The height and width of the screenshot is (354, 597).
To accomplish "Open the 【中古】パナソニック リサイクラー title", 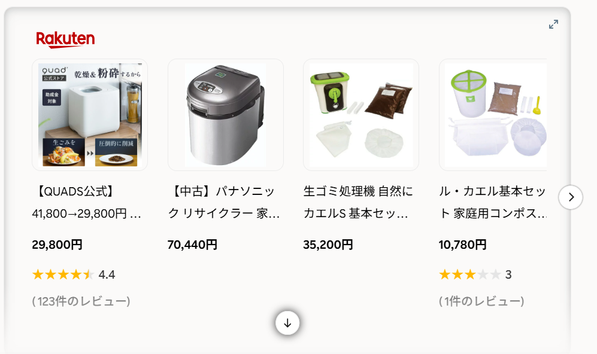I will tap(224, 202).
